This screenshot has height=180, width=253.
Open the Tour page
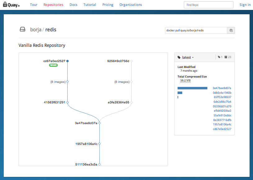click(34, 5)
